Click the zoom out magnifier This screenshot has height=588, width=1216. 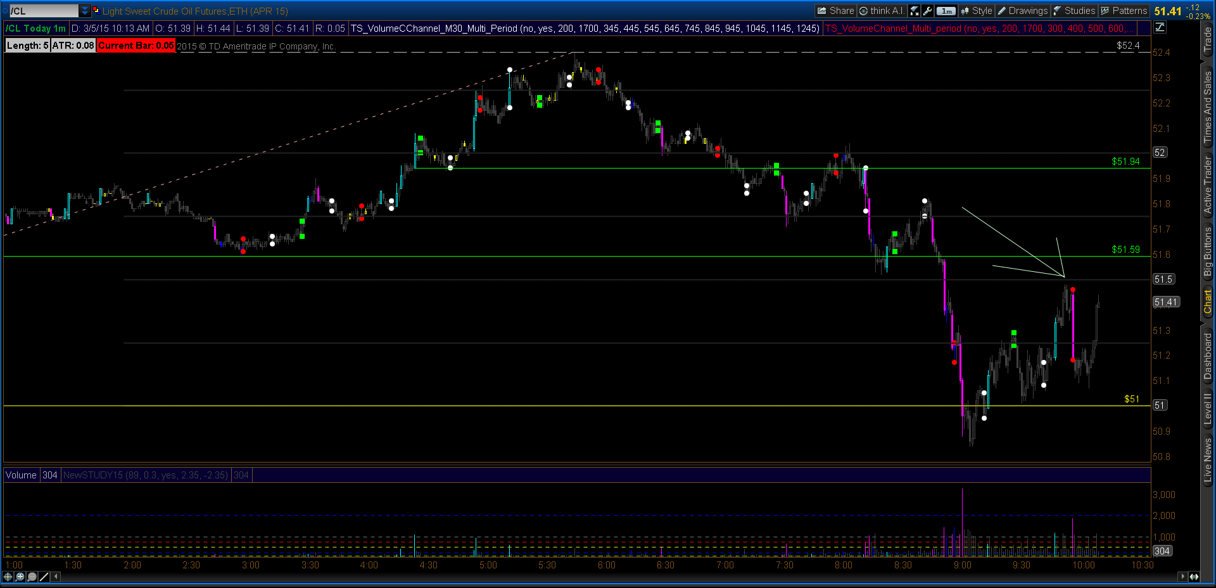click(32, 577)
